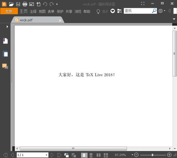
Task: Select the xecjk.pdf document tab
Action: (38, 20)
